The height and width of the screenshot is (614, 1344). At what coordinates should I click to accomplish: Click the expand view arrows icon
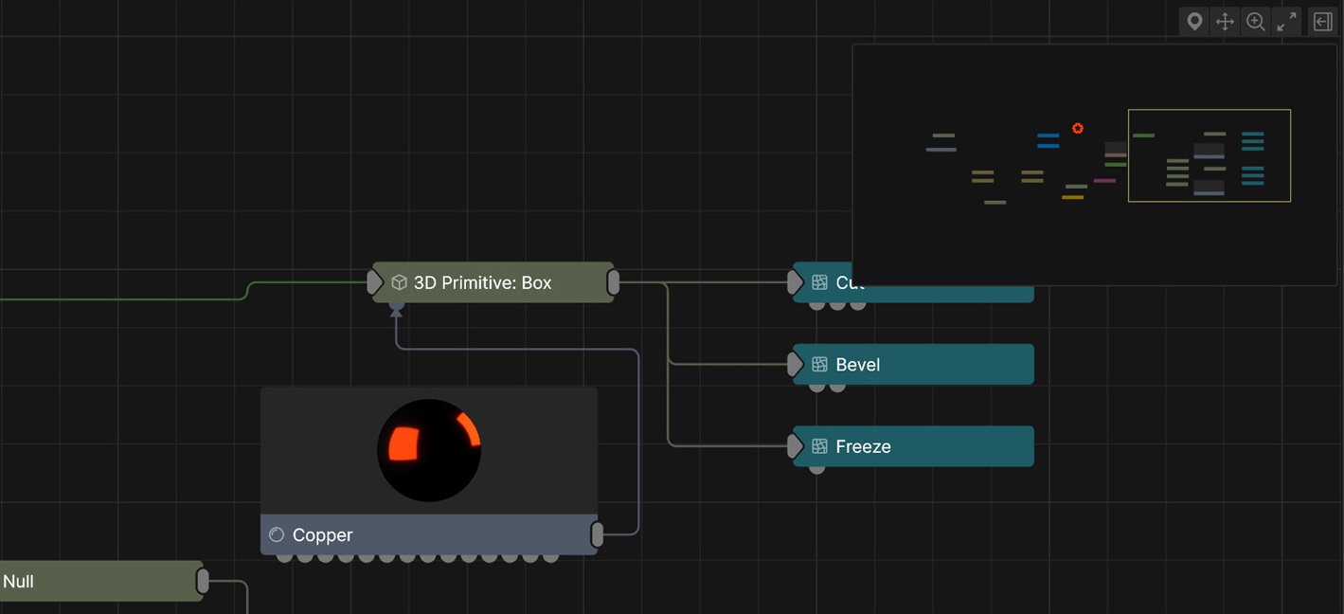click(1286, 21)
